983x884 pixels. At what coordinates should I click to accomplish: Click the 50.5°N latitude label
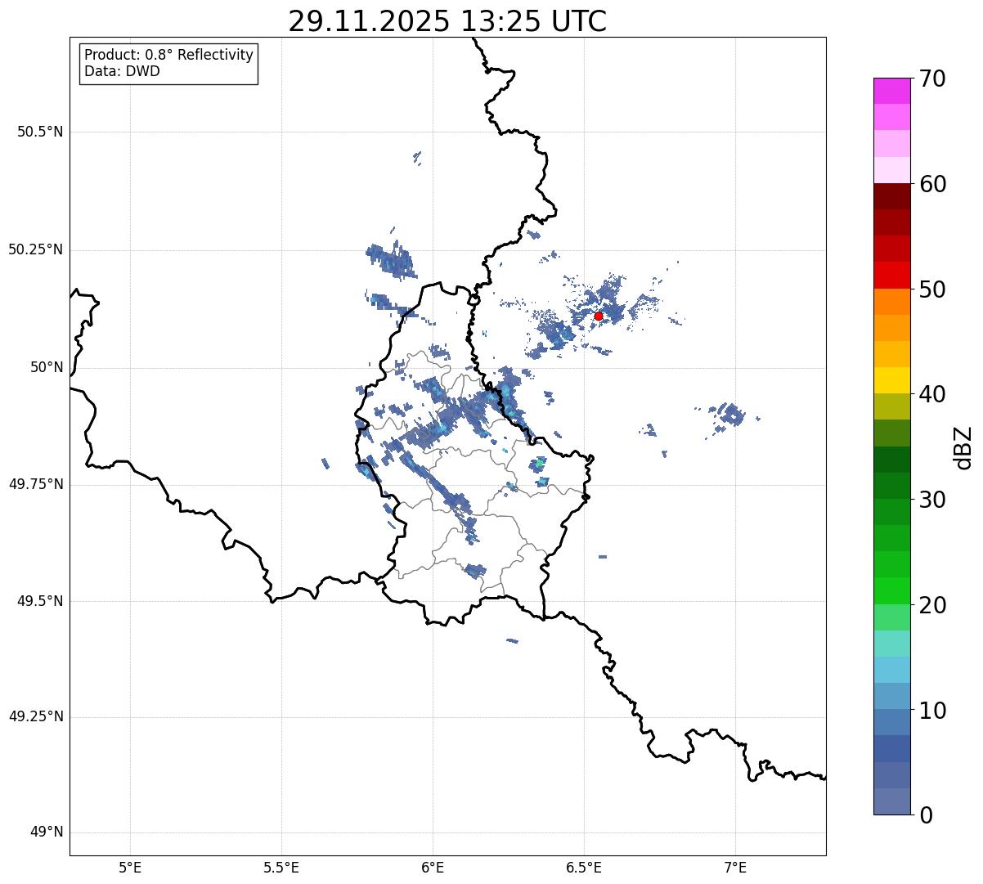pos(40,132)
